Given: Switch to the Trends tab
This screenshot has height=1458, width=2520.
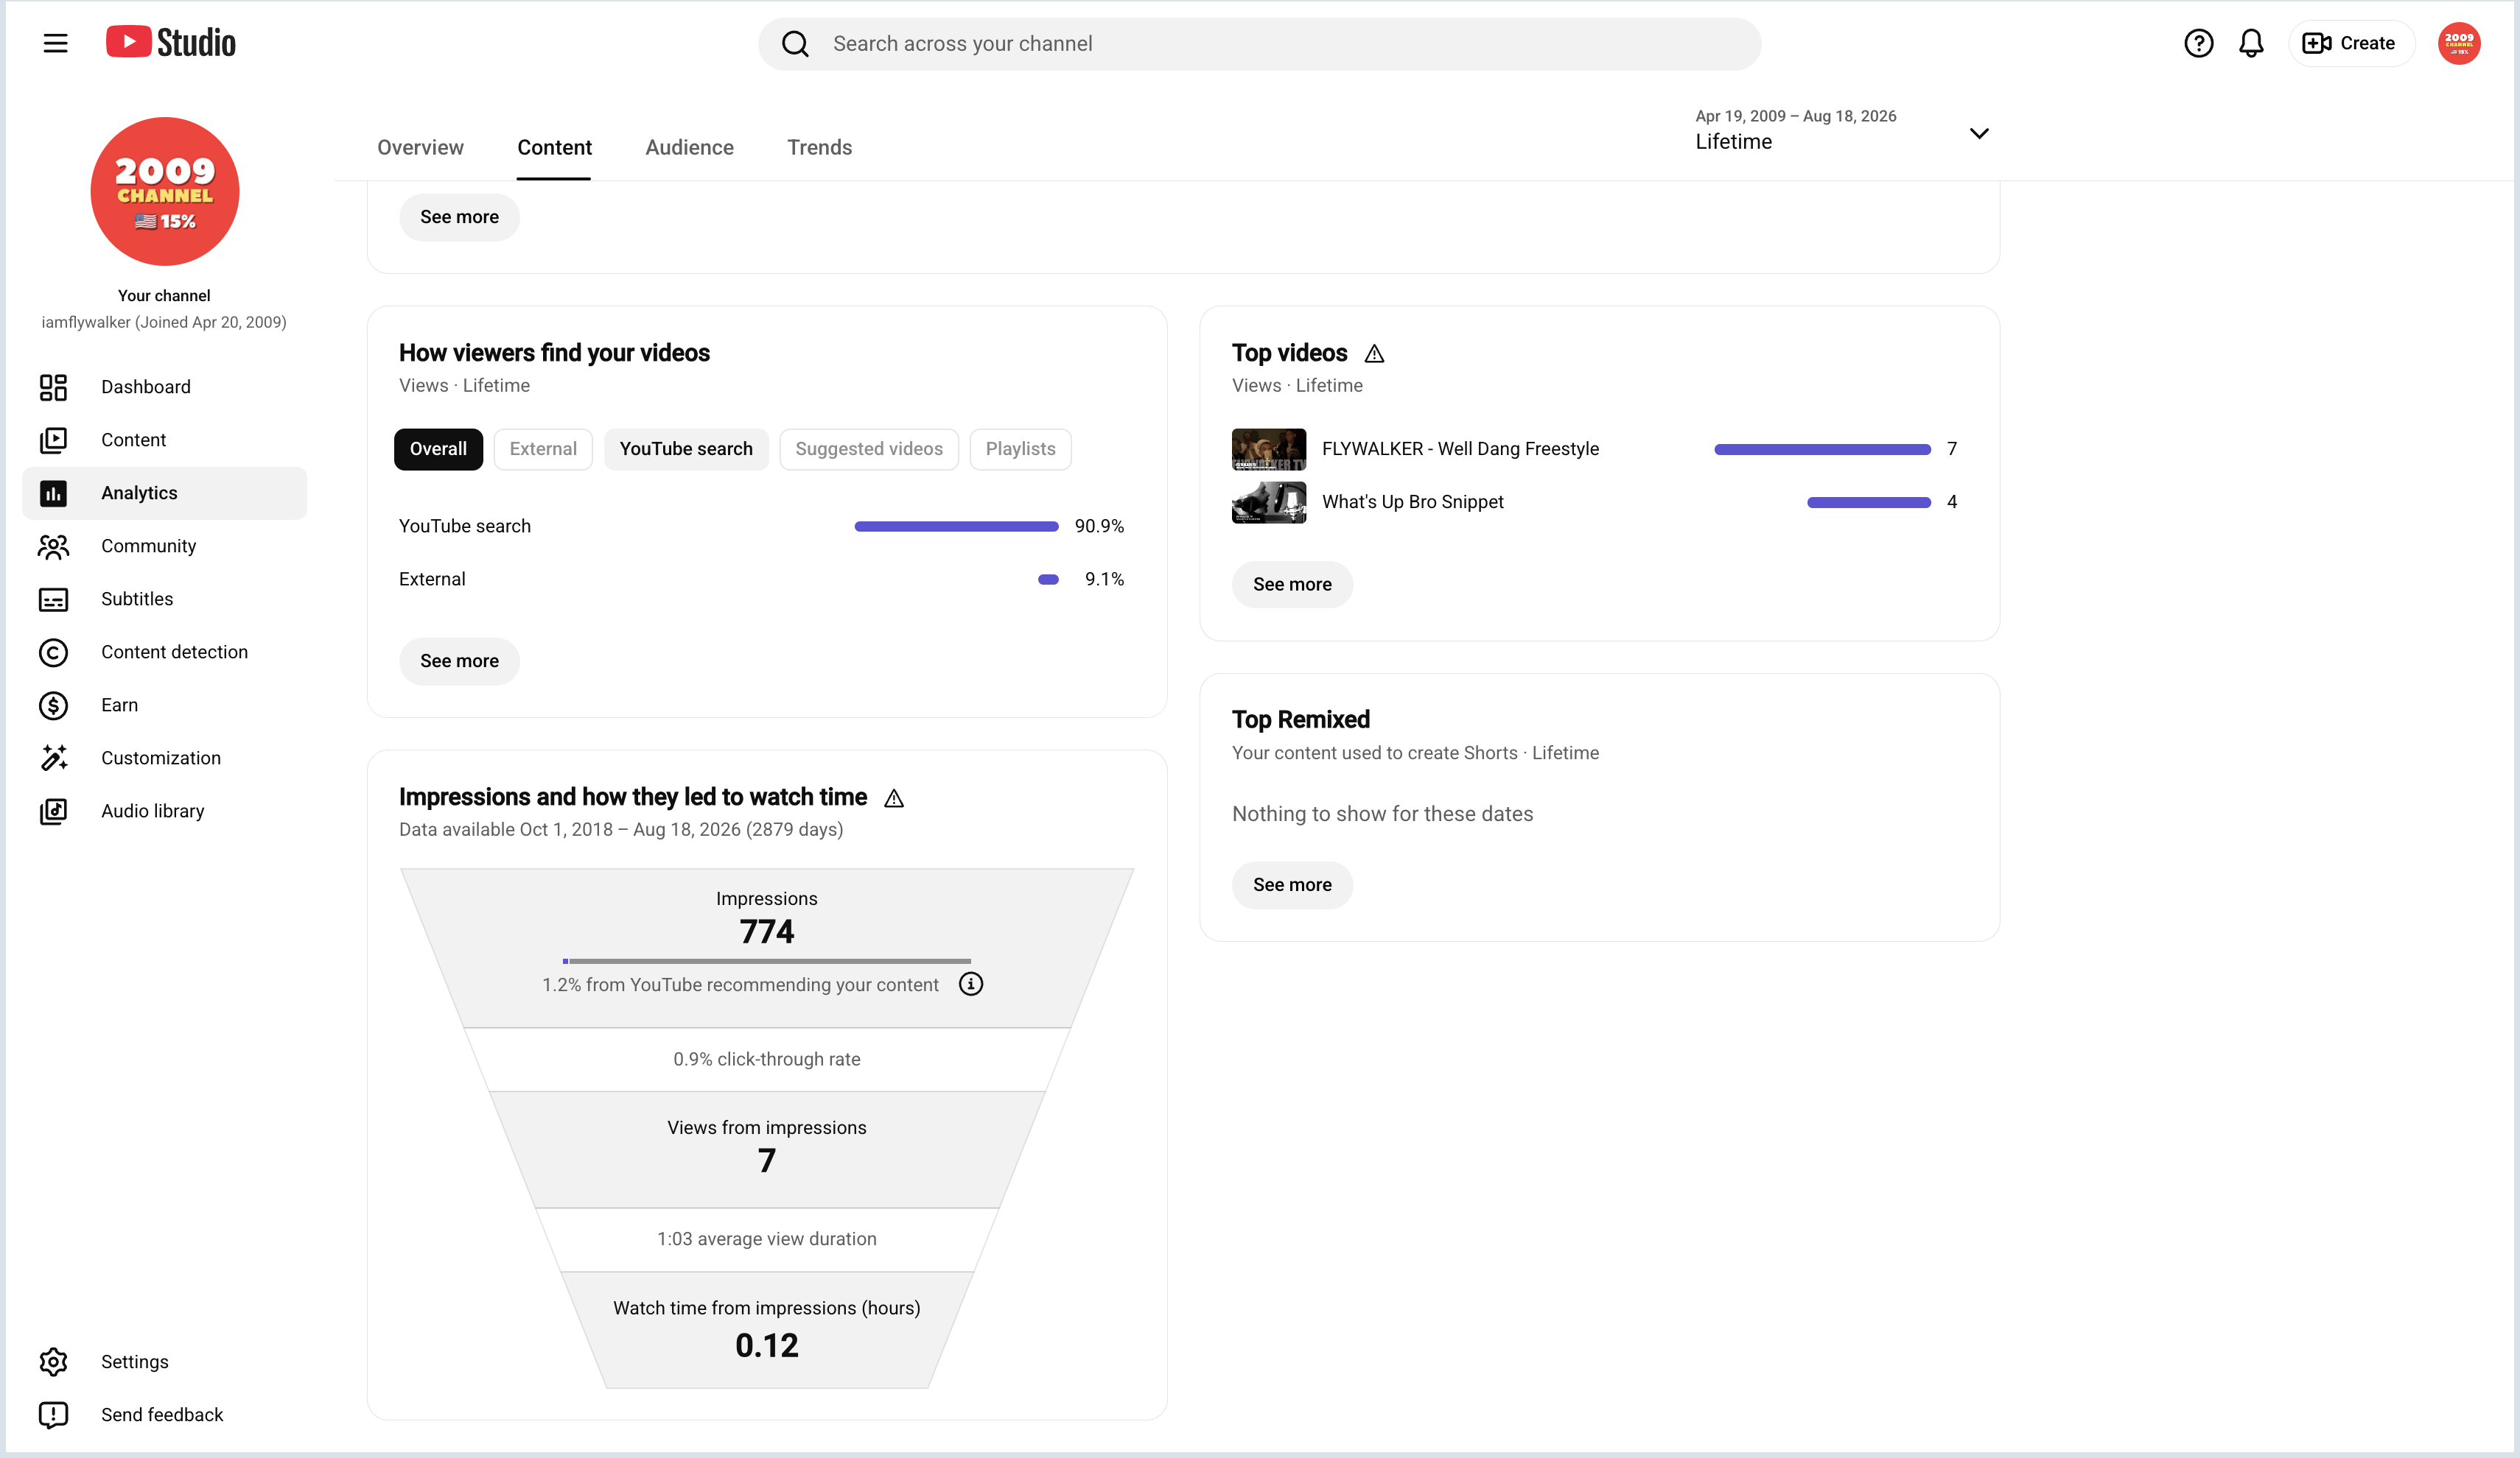Looking at the screenshot, I should tap(819, 147).
